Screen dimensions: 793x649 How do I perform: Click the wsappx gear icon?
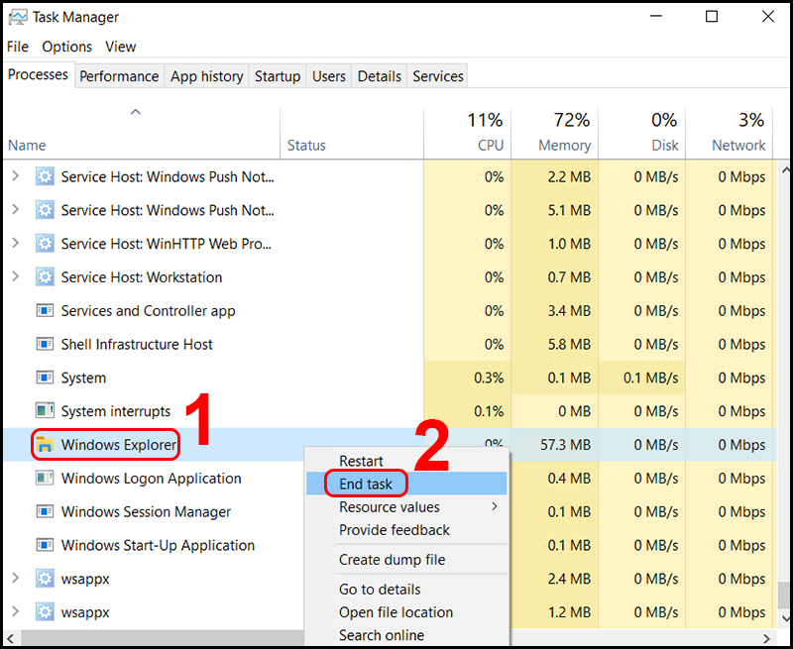(45, 579)
